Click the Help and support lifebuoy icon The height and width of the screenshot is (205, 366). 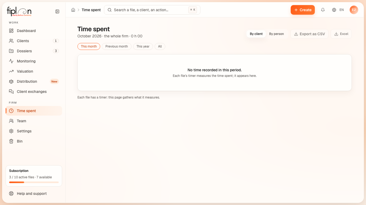click(x=11, y=194)
